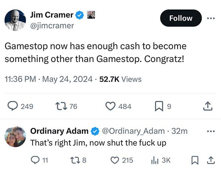Share Jim Cramer's tweet
Image resolution: width=221 pixels, height=170 pixels.
point(208,106)
